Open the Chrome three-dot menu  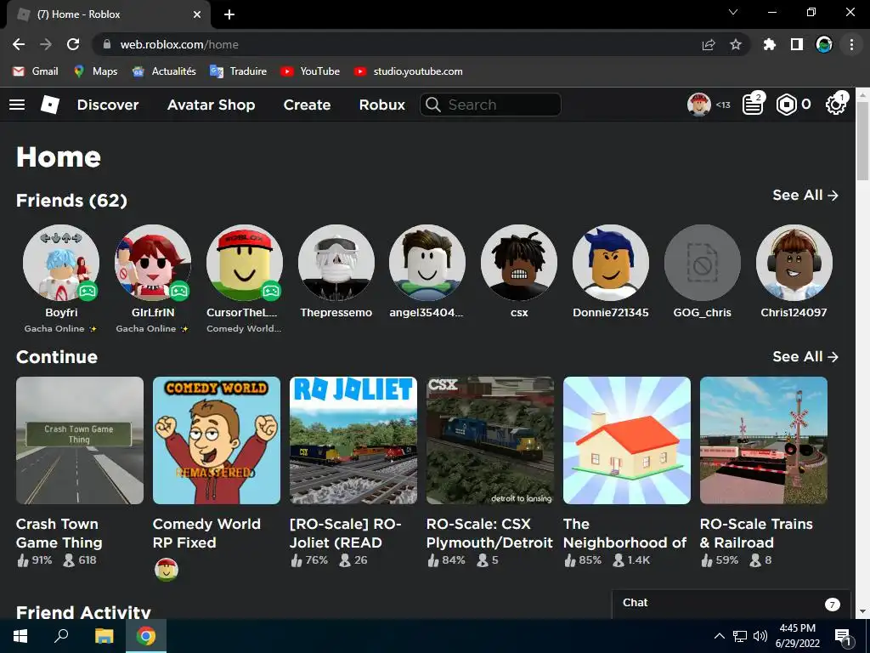tap(851, 44)
